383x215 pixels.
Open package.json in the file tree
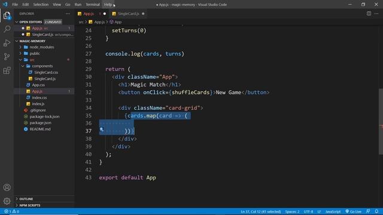(44, 123)
